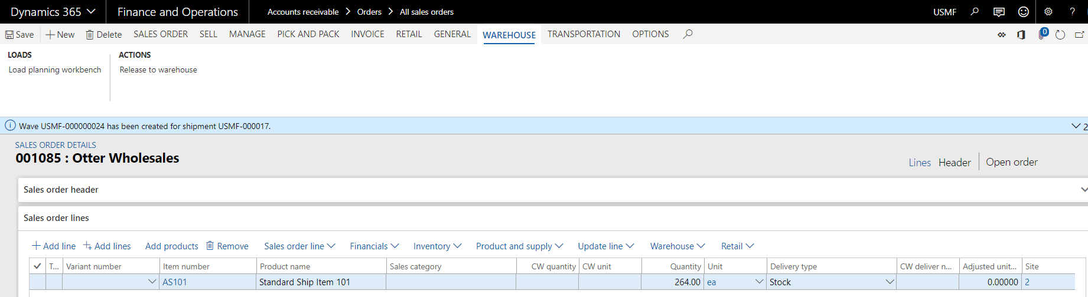Open the Unit dropdown showing ea
Image resolution: width=1088 pixels, height=297 pixels.
(x=760, y=282)
